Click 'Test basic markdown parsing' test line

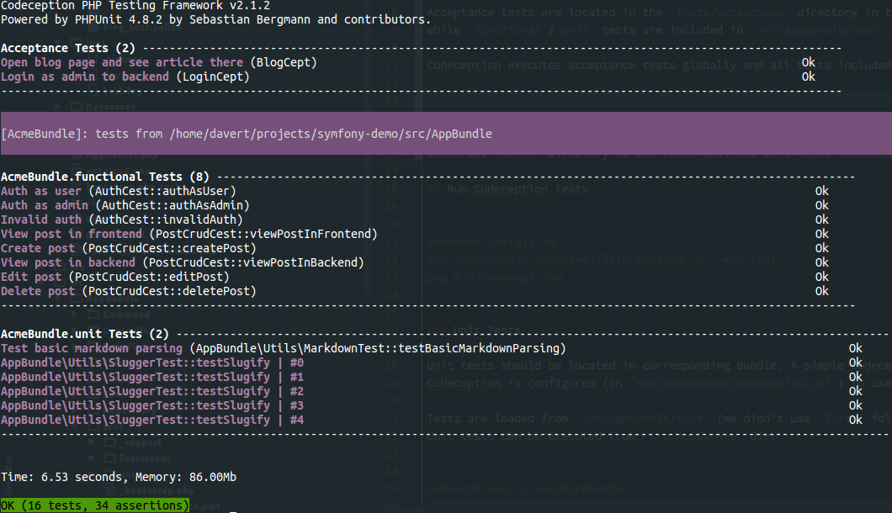click(x=284, y=348)
